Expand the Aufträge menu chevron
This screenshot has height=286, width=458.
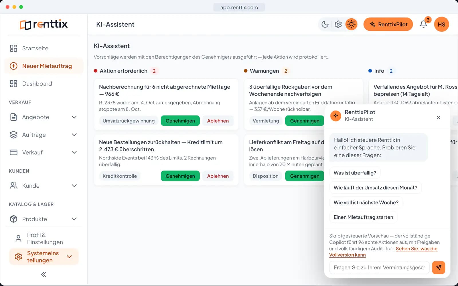[x=74, y=135]
